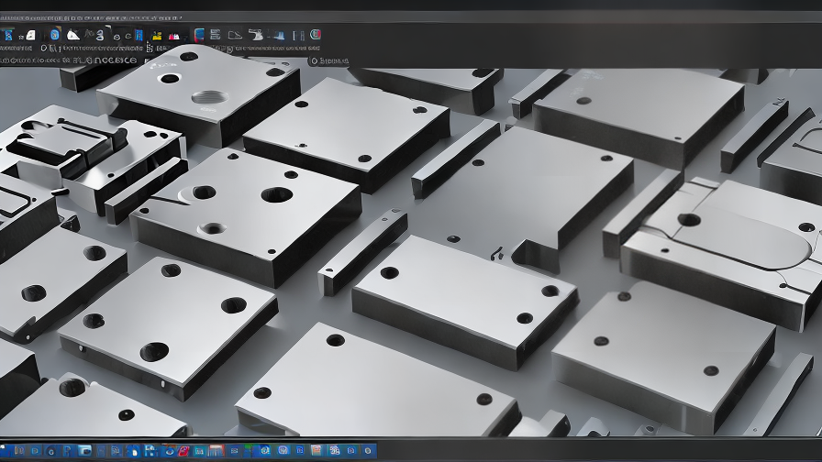Click the round gear-like icon ending the taskbar
The height and width of the screenshot is (462, 822).
tap(368, 450)
